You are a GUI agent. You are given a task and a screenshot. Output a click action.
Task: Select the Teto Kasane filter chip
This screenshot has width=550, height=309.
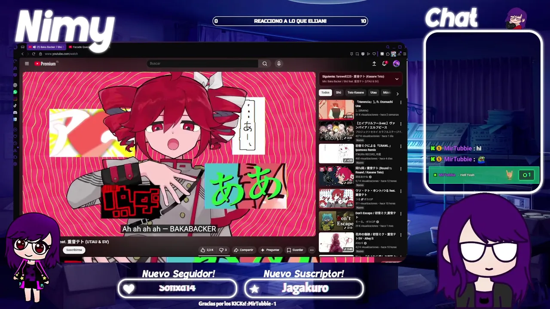coord(356,93)
